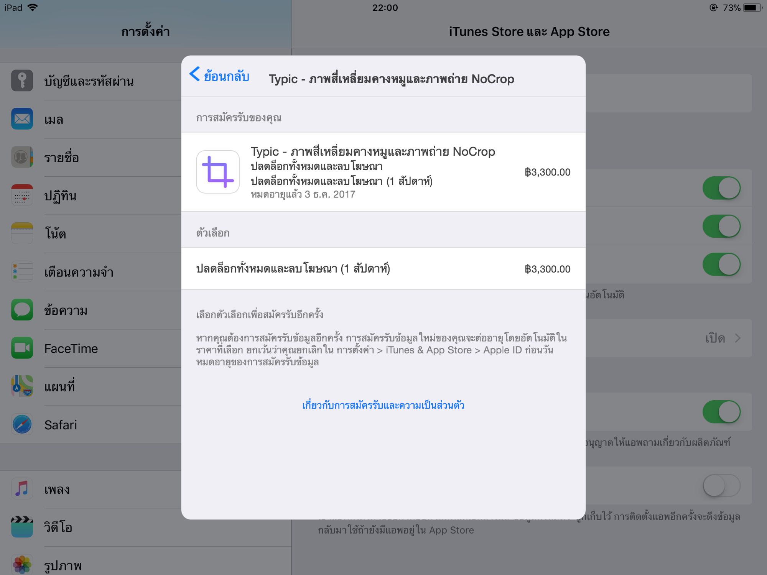
Task: Tap the back chevron next to ย้อนกลับ
Action: (x=195, y=74)
